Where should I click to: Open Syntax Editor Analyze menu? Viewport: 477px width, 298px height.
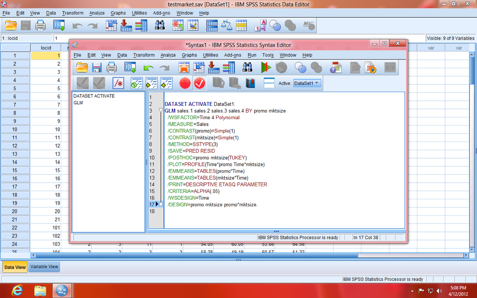[168, 55]
